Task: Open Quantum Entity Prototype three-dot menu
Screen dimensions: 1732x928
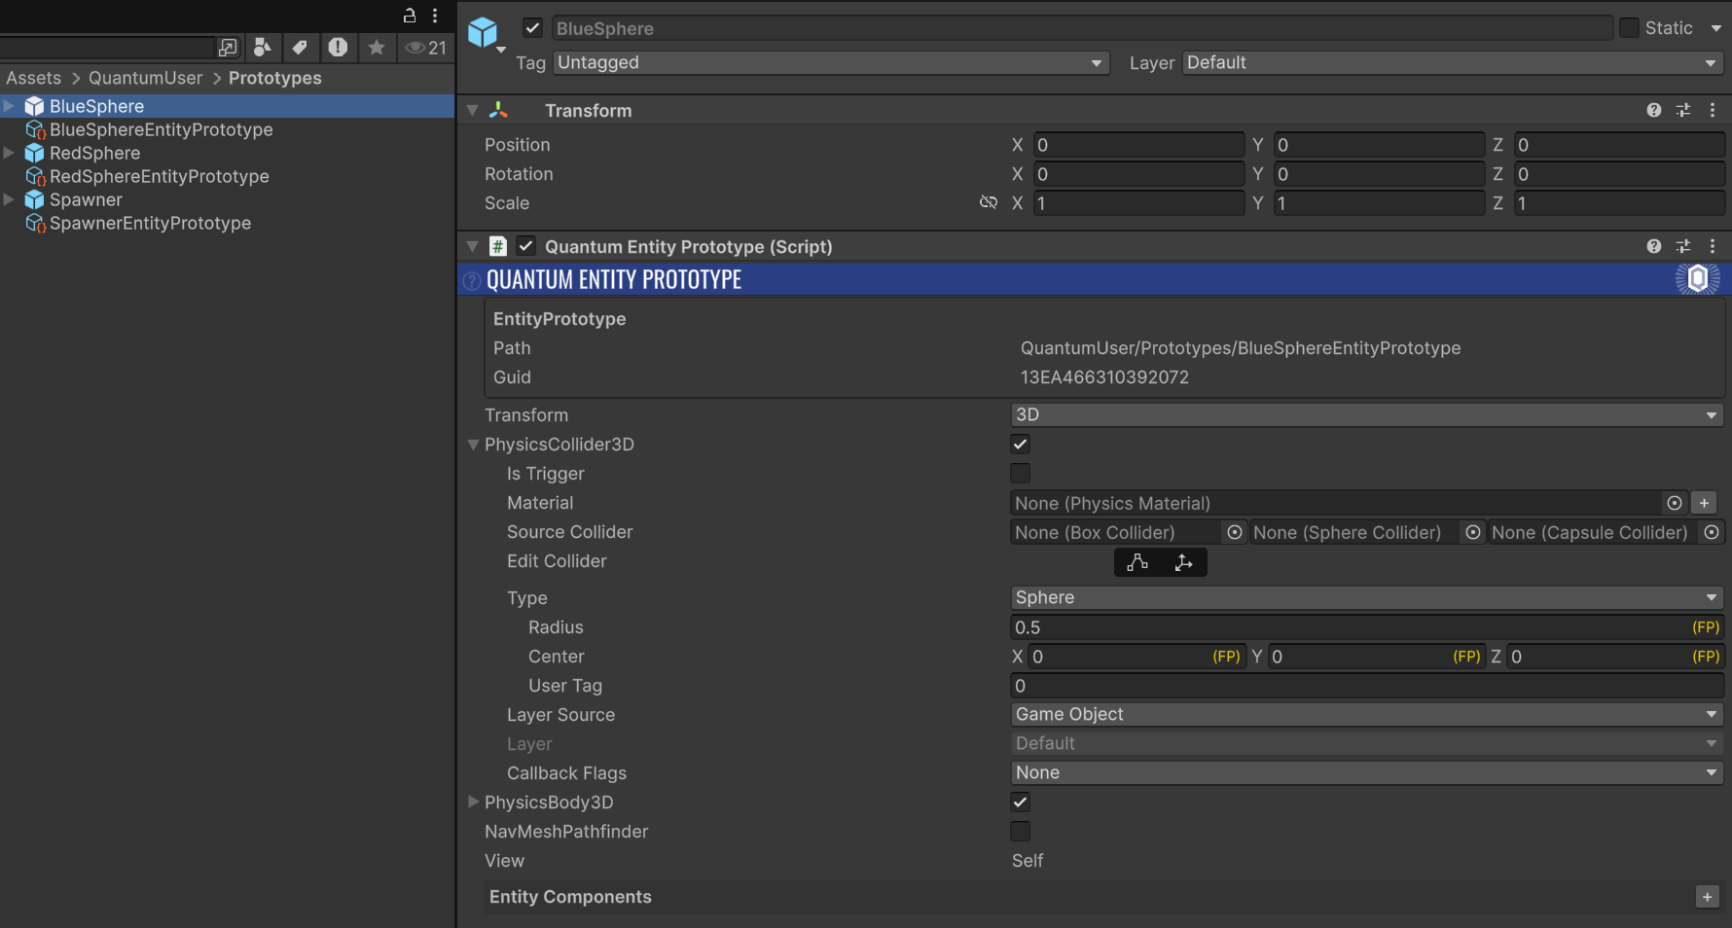Action: click(x=1713, y=246)
